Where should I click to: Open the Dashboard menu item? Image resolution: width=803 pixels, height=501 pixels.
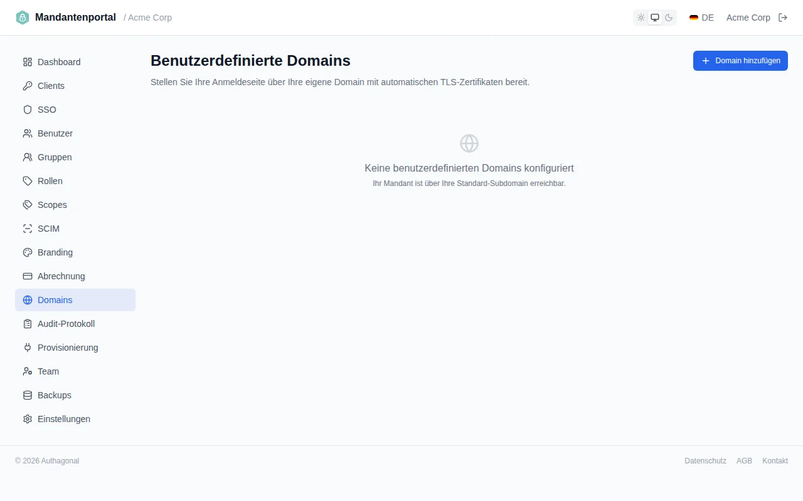(x=75, y=62)
